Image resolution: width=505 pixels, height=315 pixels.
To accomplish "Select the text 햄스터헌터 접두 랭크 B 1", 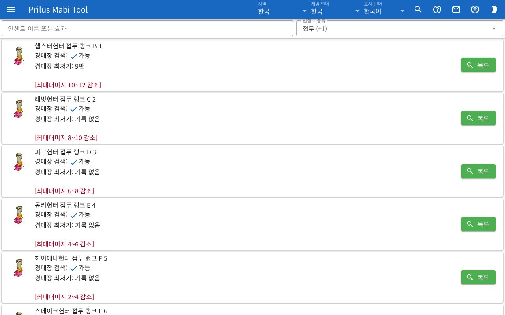I will [x=68, y=46].
